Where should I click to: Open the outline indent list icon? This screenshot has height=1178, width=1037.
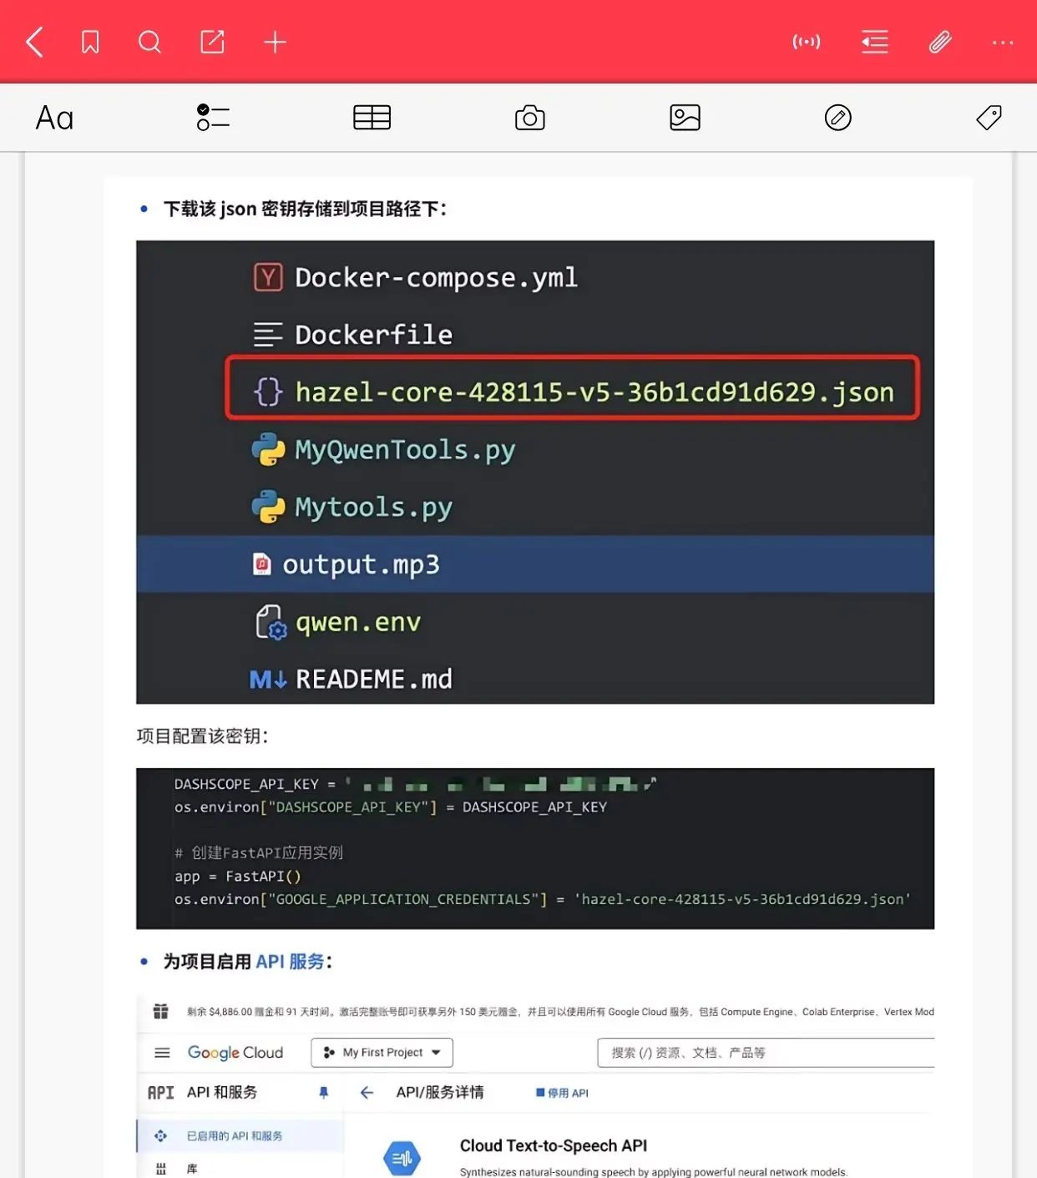[x=874, y=42]
